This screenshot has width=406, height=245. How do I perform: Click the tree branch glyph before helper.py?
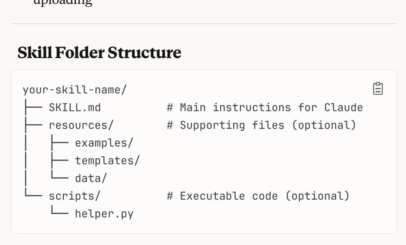[x=59, y=213]
